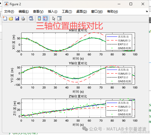Maximize the Figure 2 window

click(x=131, y=4)
